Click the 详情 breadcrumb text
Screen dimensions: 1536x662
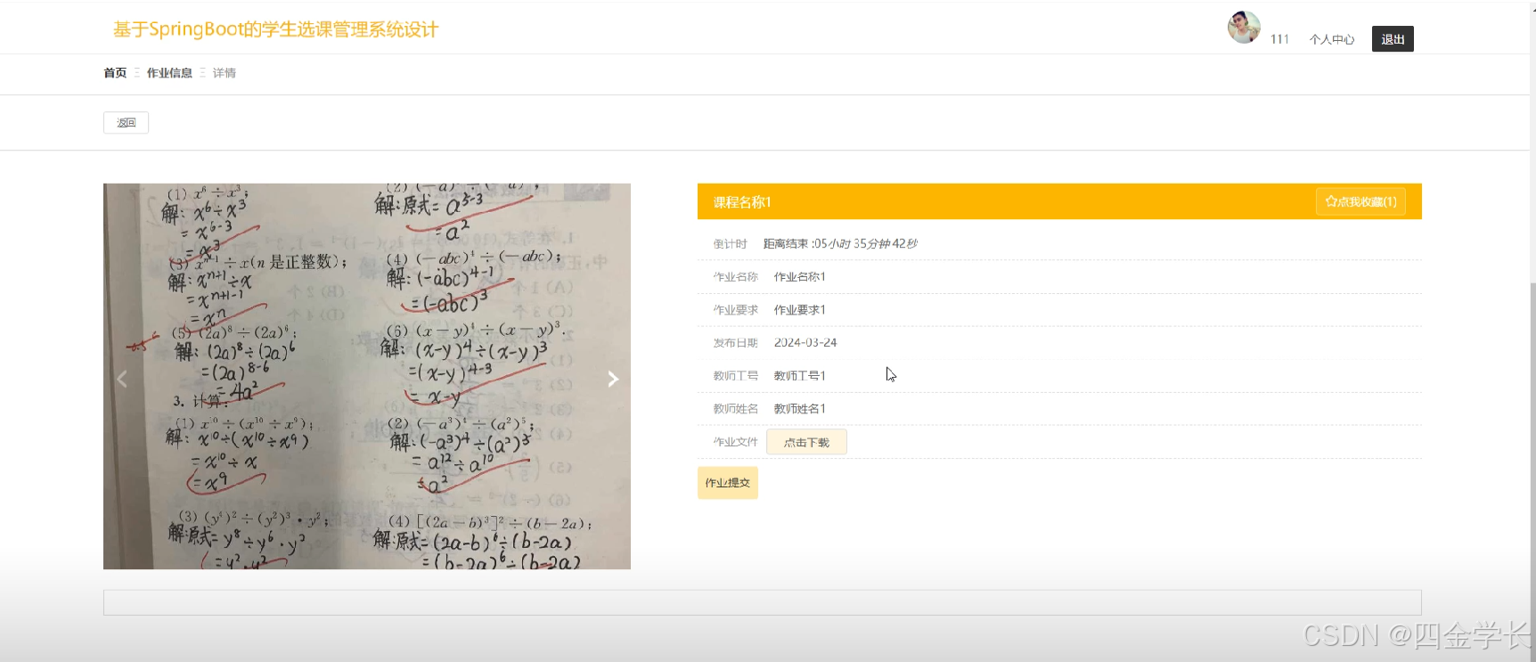[x=225, y=73]
